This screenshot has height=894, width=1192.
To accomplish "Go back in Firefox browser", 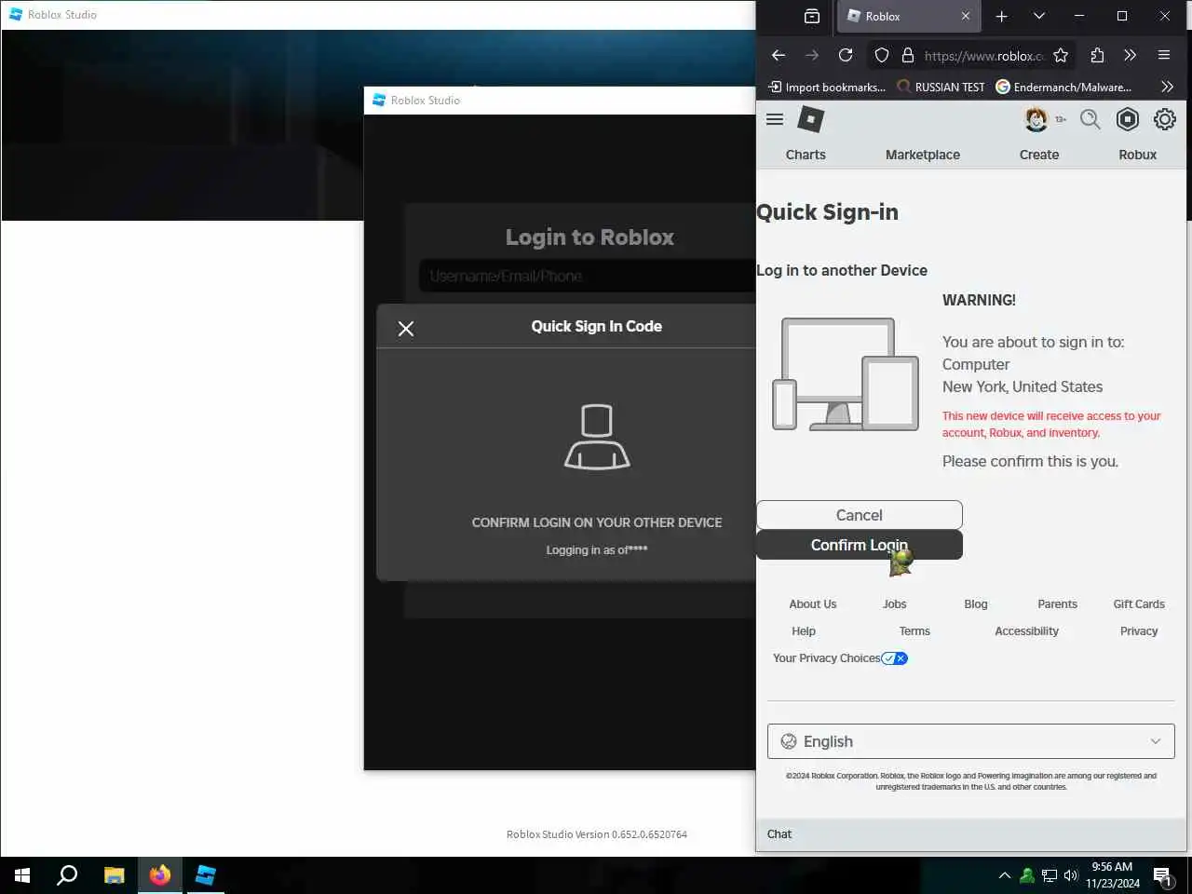I will tap(779, 56).
